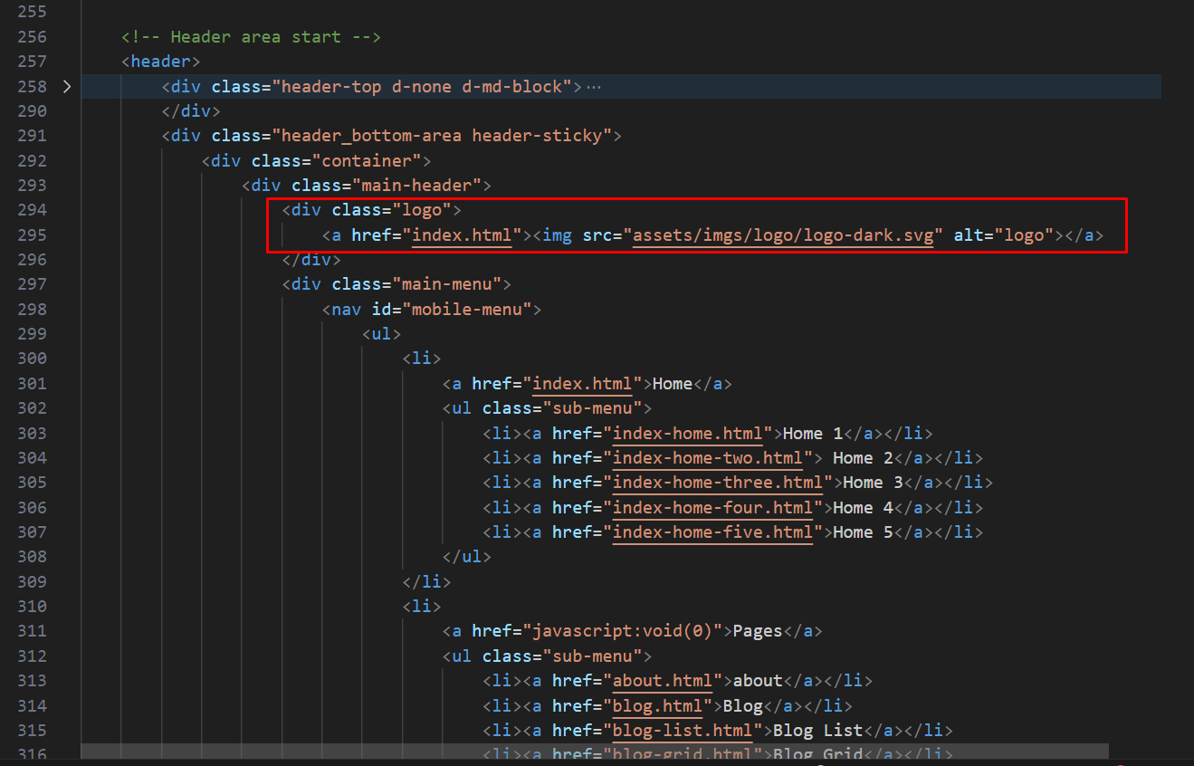Image resolution: width=1194 pixels, height=766 pixels.
Task: Click the <ul> tag on line 299
Action: 381,334
